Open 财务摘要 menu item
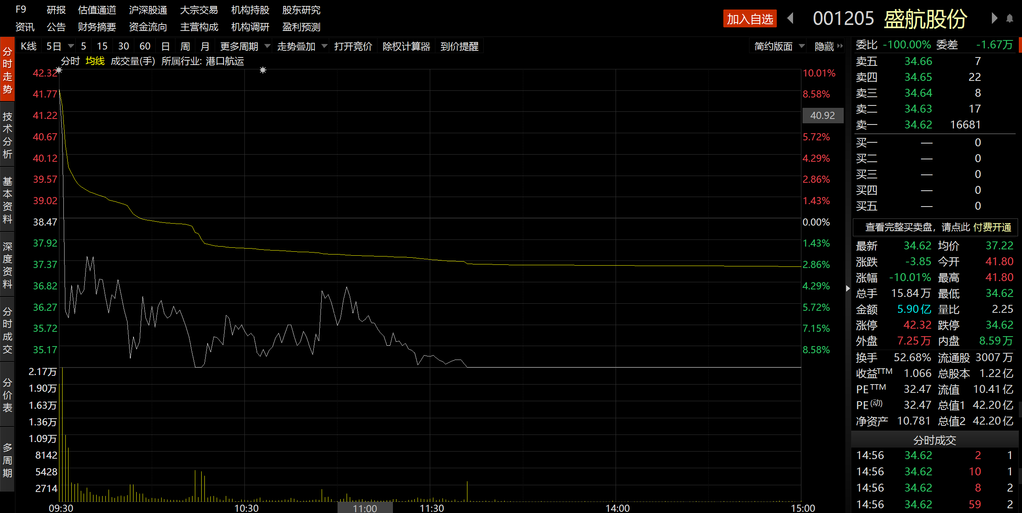Screen dimensions: 1022x513 [97, 27]
